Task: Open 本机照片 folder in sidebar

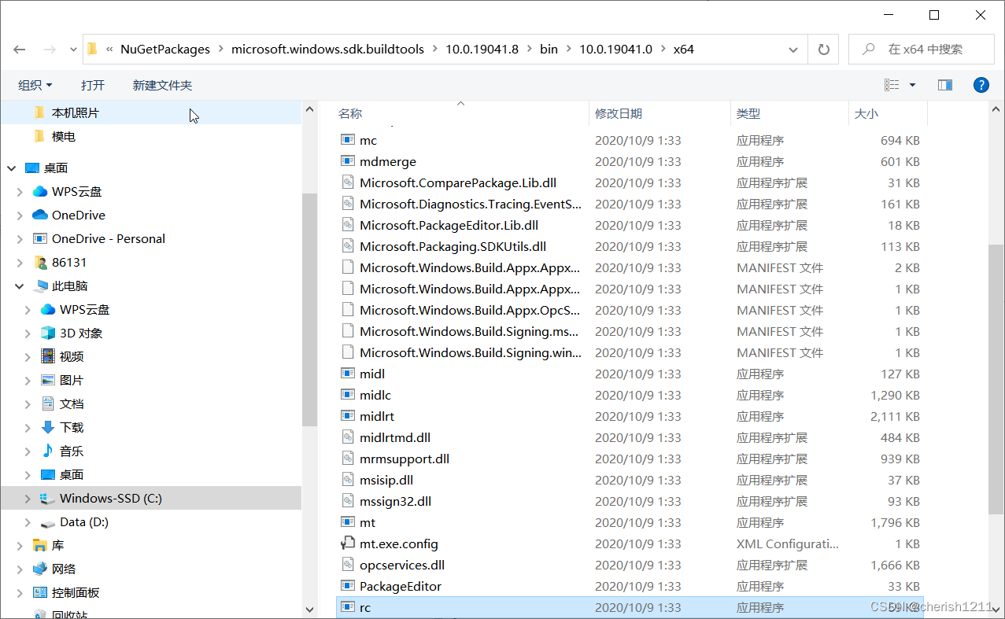Action: [76, 113]
